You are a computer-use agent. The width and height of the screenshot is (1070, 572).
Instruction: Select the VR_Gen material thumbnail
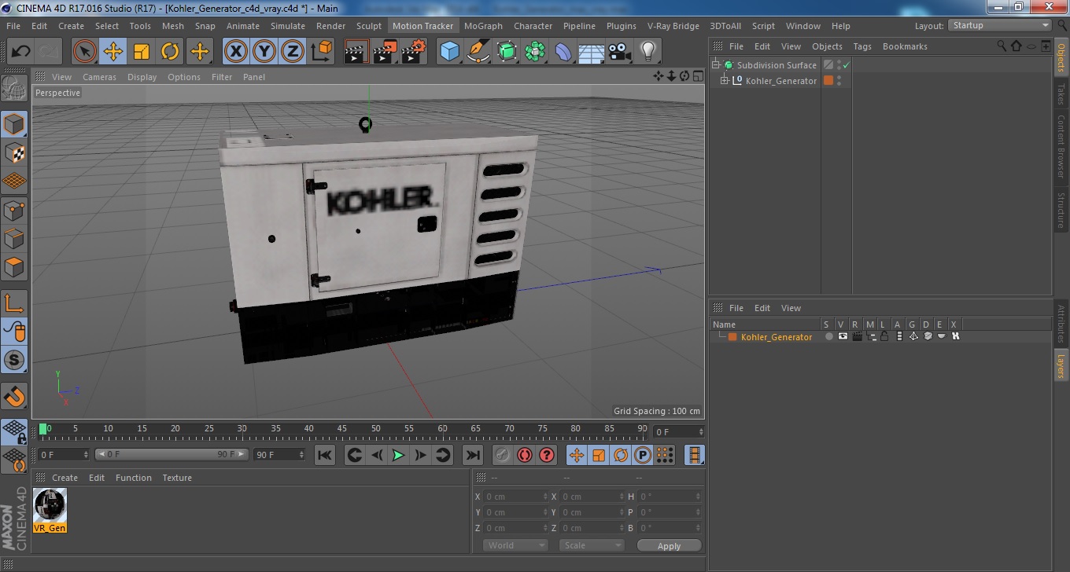coord(50,505)
